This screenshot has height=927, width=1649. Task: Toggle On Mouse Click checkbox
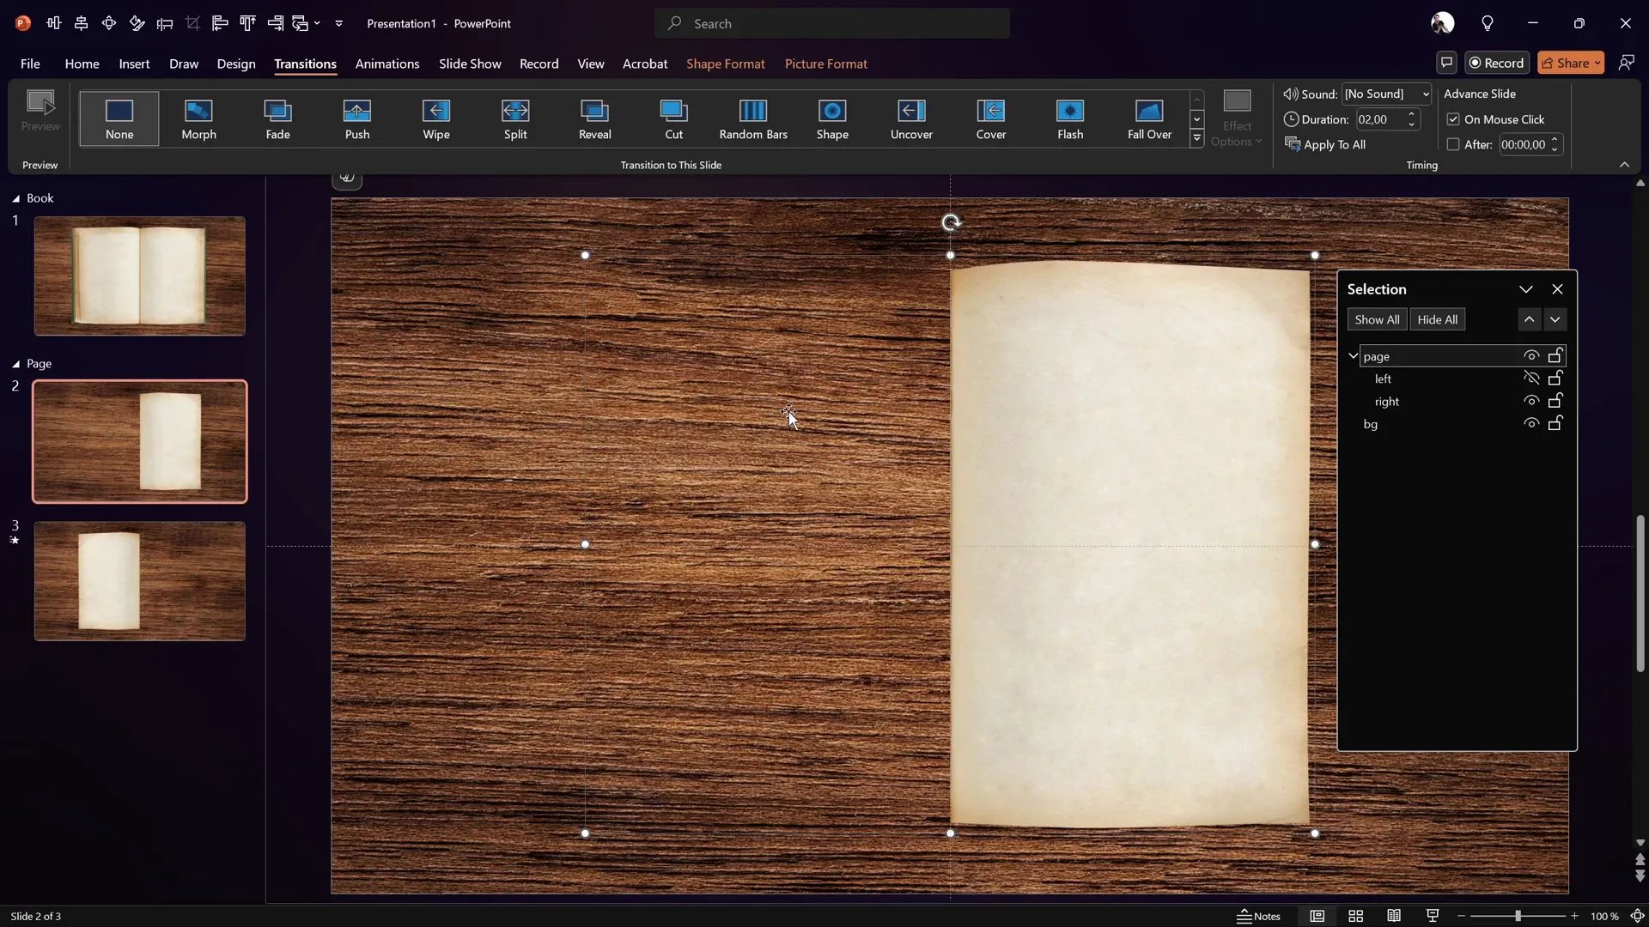tap(1453, 119)
